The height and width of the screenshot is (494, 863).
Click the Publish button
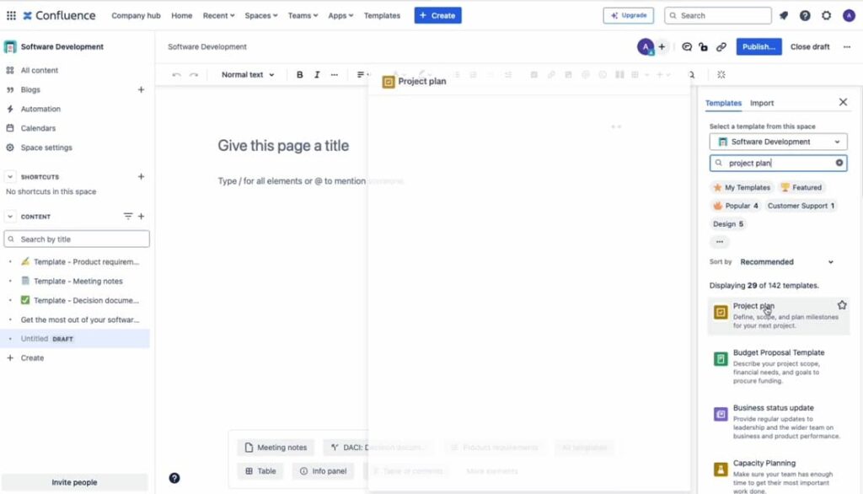(758, 47)
